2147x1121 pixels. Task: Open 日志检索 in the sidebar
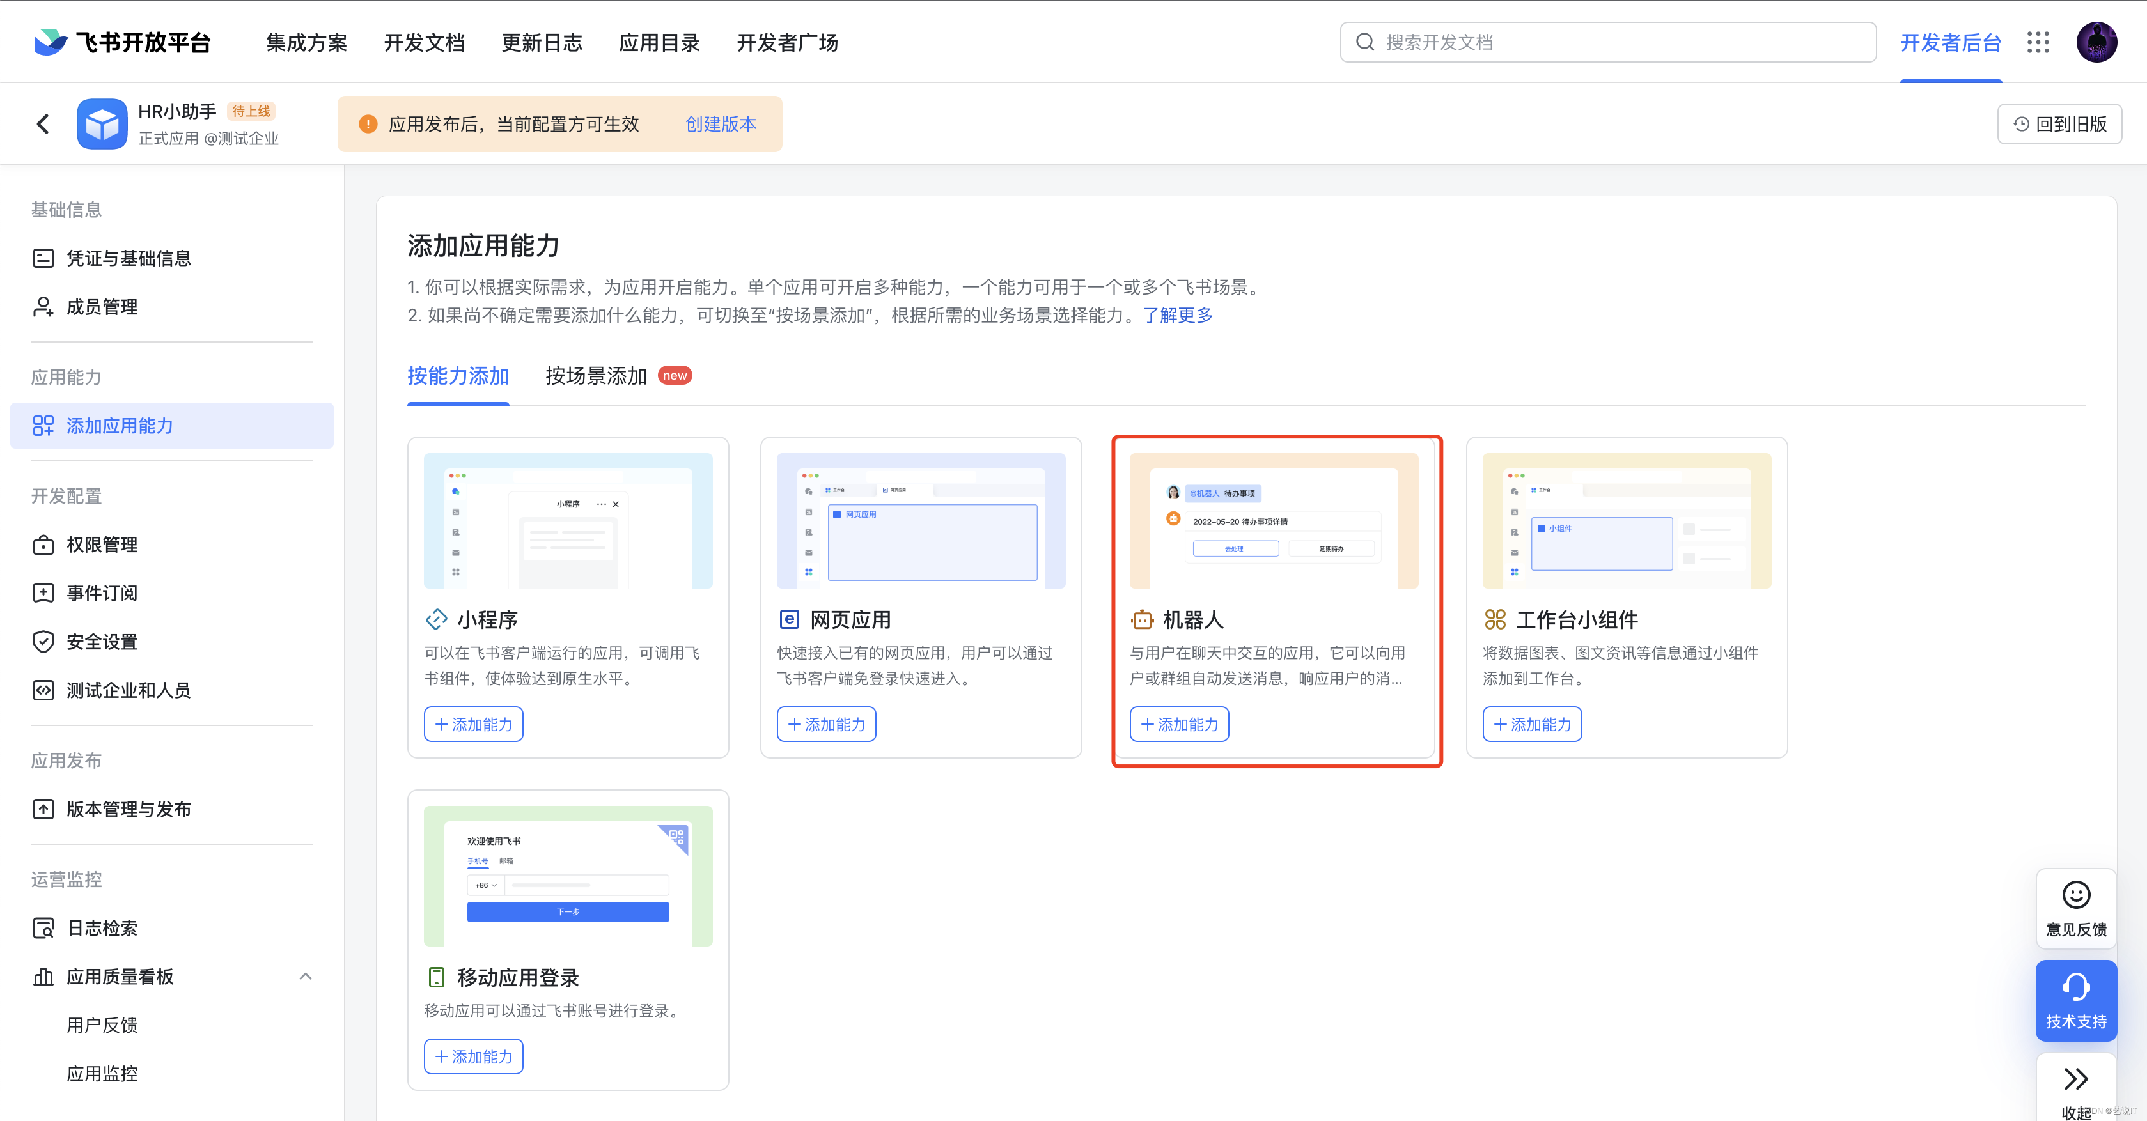[102, 928]
